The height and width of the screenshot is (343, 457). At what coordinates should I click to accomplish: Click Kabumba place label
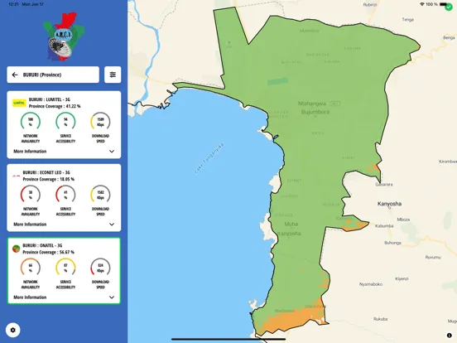coord(384,226)
